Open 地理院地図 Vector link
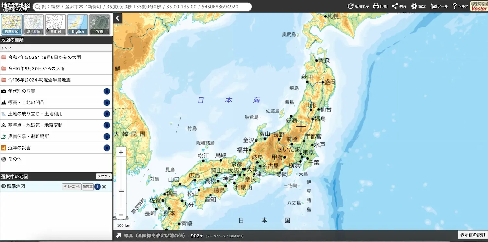This screenshot has height=242, width=488. pos(479,6)
